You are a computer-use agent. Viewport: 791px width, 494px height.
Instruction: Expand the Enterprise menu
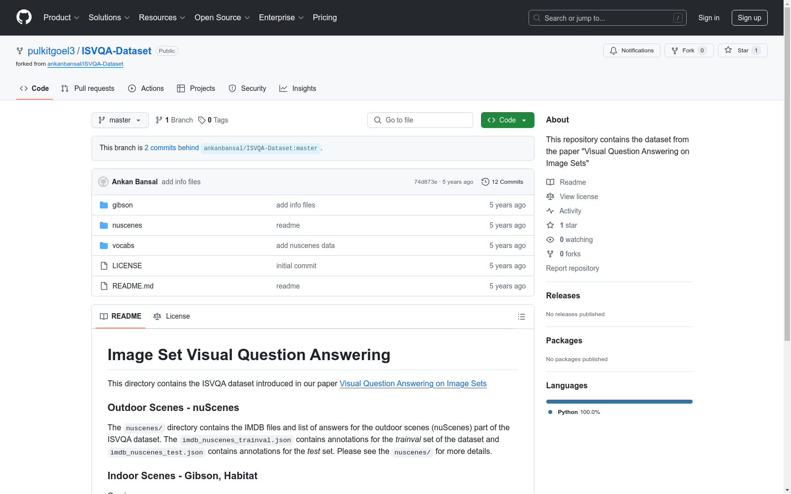click(281, 18)
